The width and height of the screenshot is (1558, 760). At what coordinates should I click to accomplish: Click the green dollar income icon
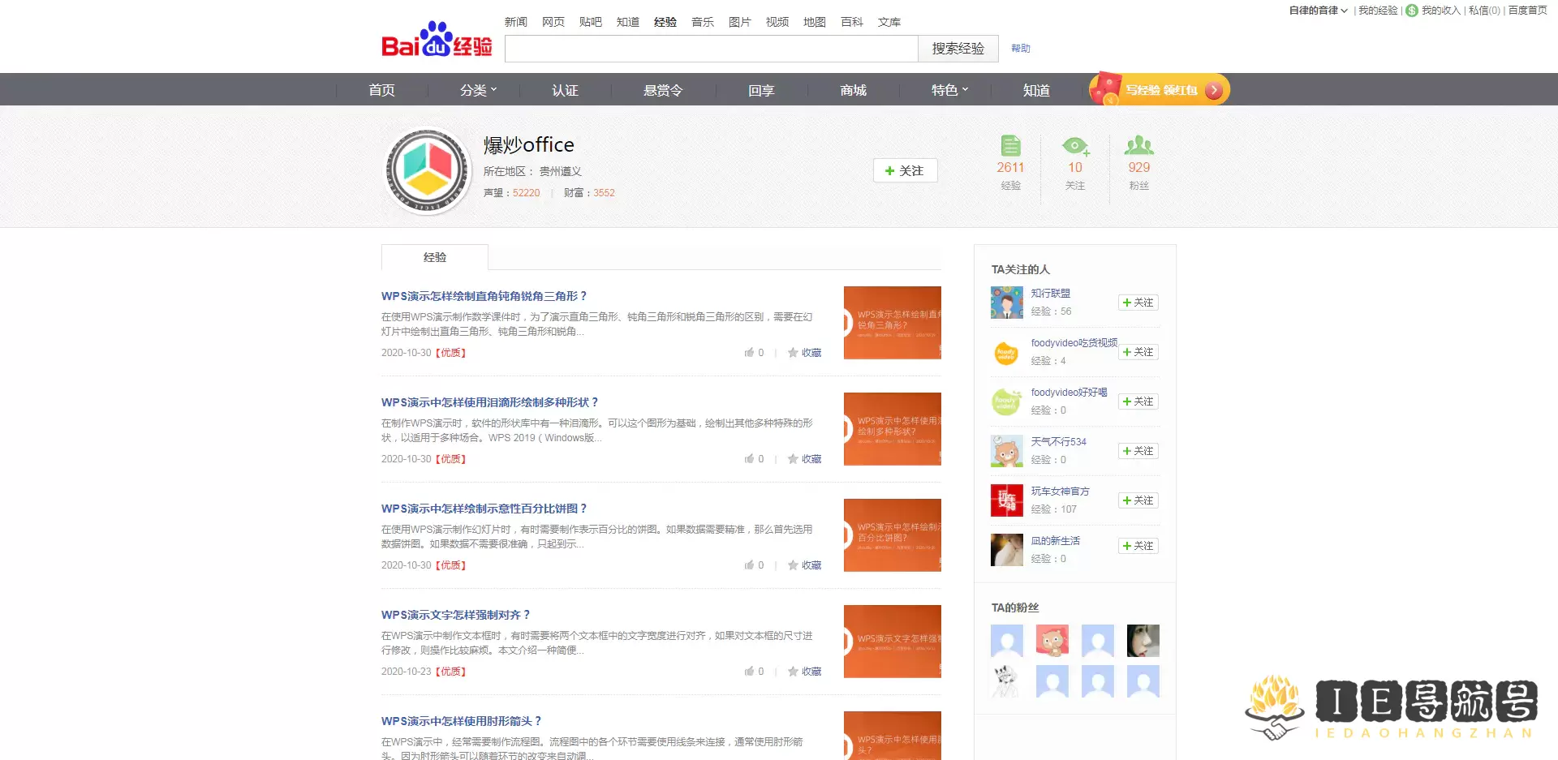click(x=1412, y=11)
